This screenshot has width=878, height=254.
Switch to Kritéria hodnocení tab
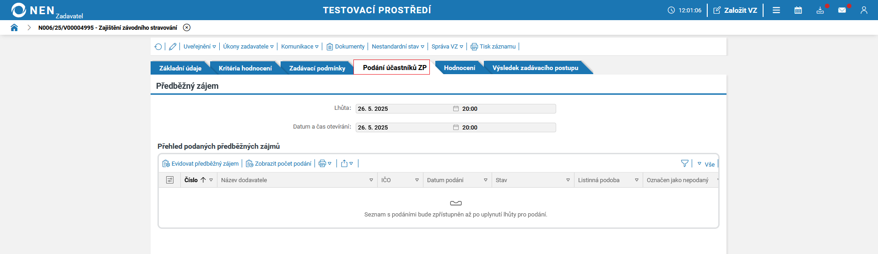pyautogui.click(x=245, y=68)
